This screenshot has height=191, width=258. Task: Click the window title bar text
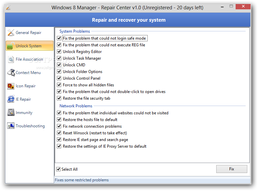(x=127, y=8)
